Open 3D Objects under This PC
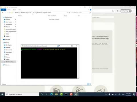The image size is (137, 102). 9,45
